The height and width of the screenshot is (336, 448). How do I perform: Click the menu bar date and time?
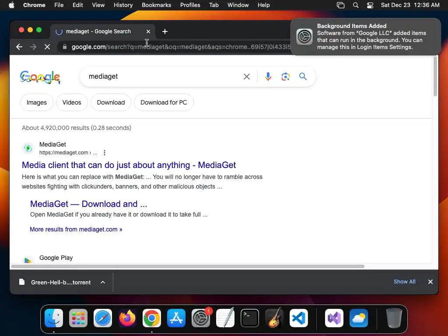[410, 5]
